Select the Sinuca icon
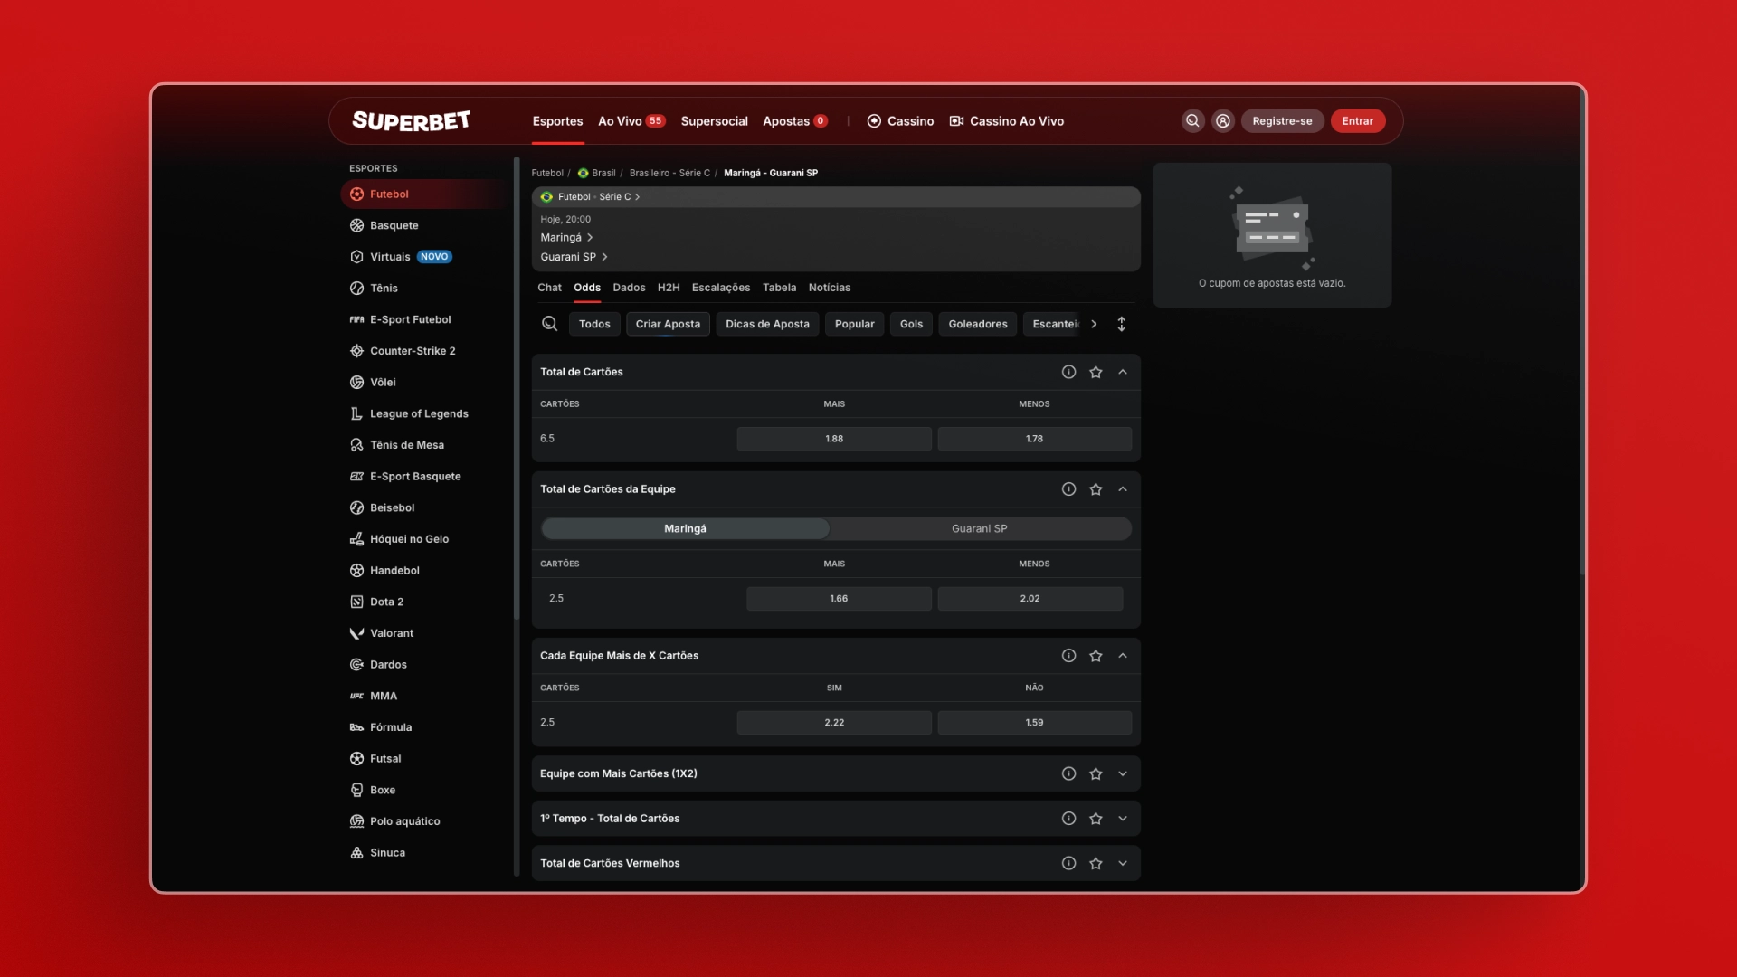This screenshot has height=977, width=1737. pos(356,853)
